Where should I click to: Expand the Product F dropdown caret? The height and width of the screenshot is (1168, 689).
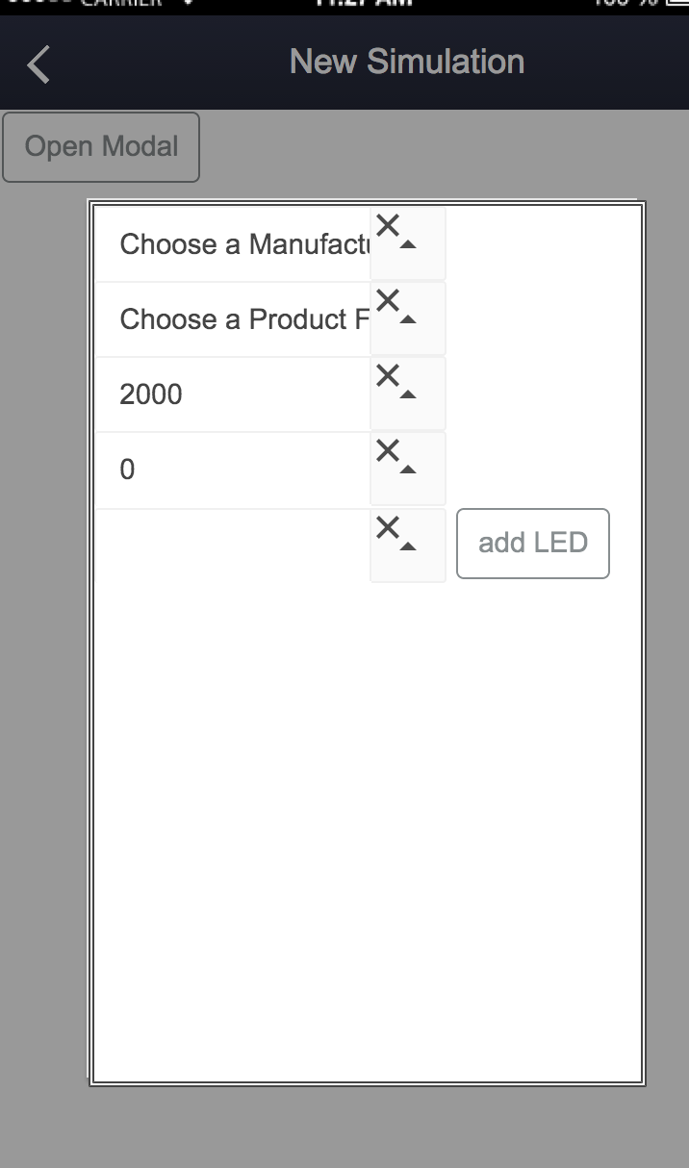click(408, 320)
